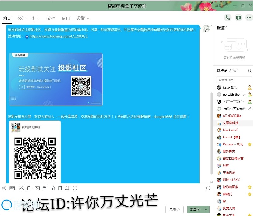Screen dimensions: 253x216
Task: Click the star icon next to 游泳的面条
Action: 250,187
